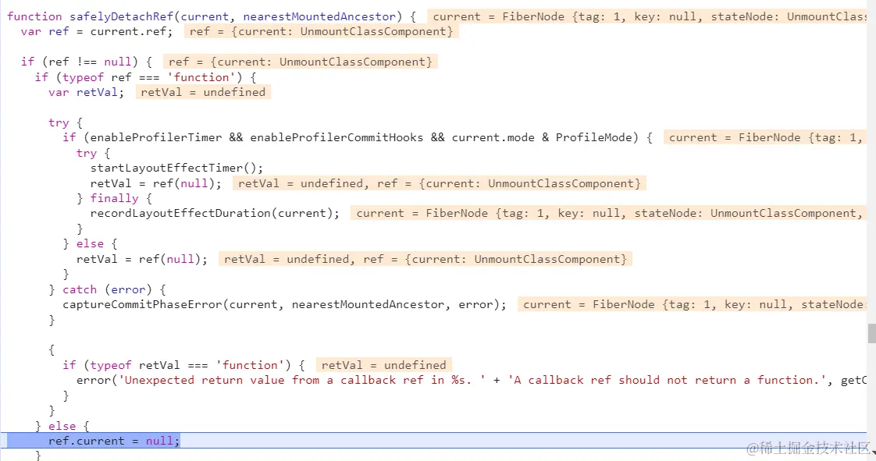Viewport: 876px width, 461px height.
Task: Click the vertical scrollbar thumb
Action: click(871, 334)
